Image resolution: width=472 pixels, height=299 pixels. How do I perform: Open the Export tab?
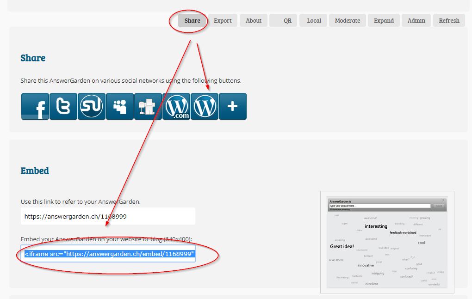coord(223,20)
